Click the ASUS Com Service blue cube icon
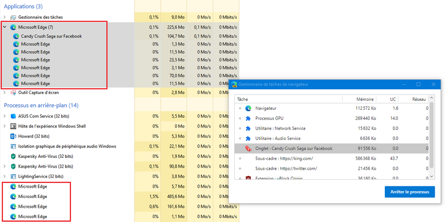Viewport: 445px width, 222px height. coord(13,116)
